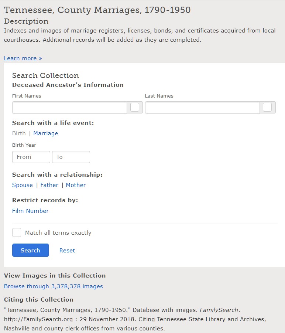Screen dimensions: 285x333
Task: Expand the Father relationship search
Action: click(49, 185)
